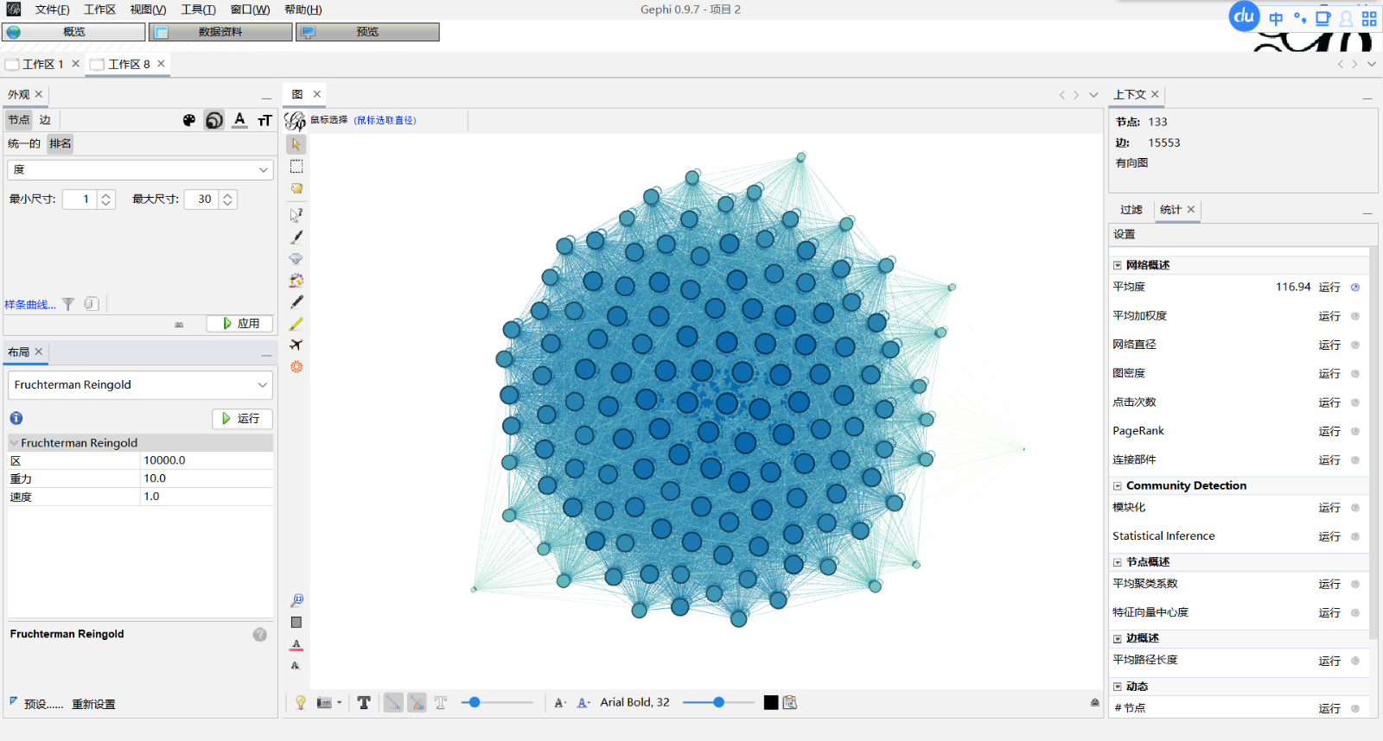1383x741 pixels.
Task: Click the screenshot camera icon
Action: [324, 702]
